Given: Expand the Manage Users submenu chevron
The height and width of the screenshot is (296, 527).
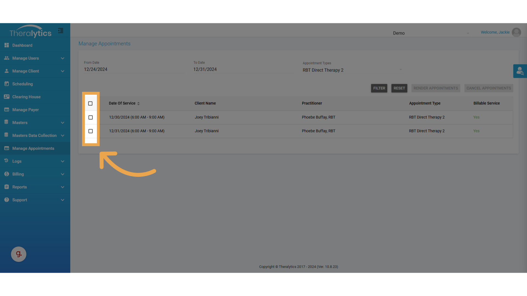Looking at the screenshot, I should 63,58.
